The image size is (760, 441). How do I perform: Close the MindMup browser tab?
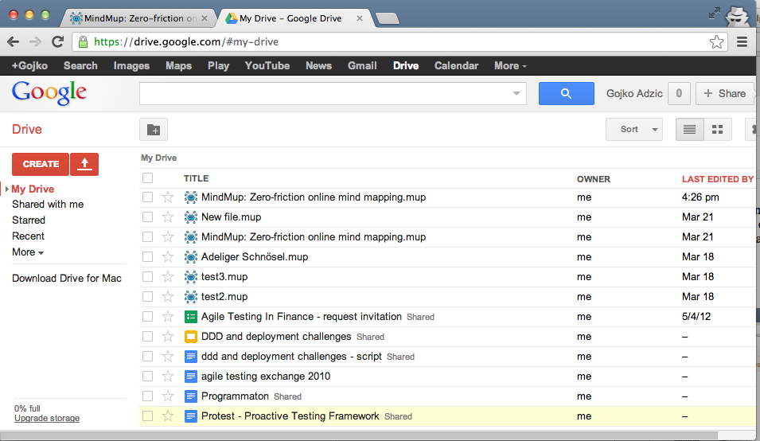click(x=205, y=18)
